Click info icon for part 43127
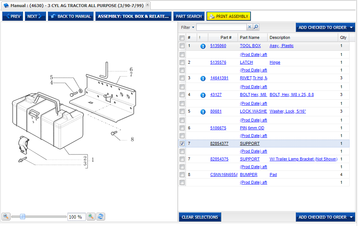The width and height of the screenshot is (360, 226). click(x=203, y=95)
